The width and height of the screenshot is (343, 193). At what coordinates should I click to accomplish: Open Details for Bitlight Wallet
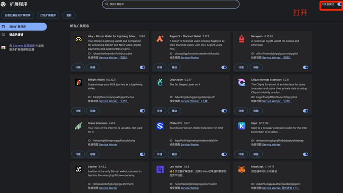point(78,111)
